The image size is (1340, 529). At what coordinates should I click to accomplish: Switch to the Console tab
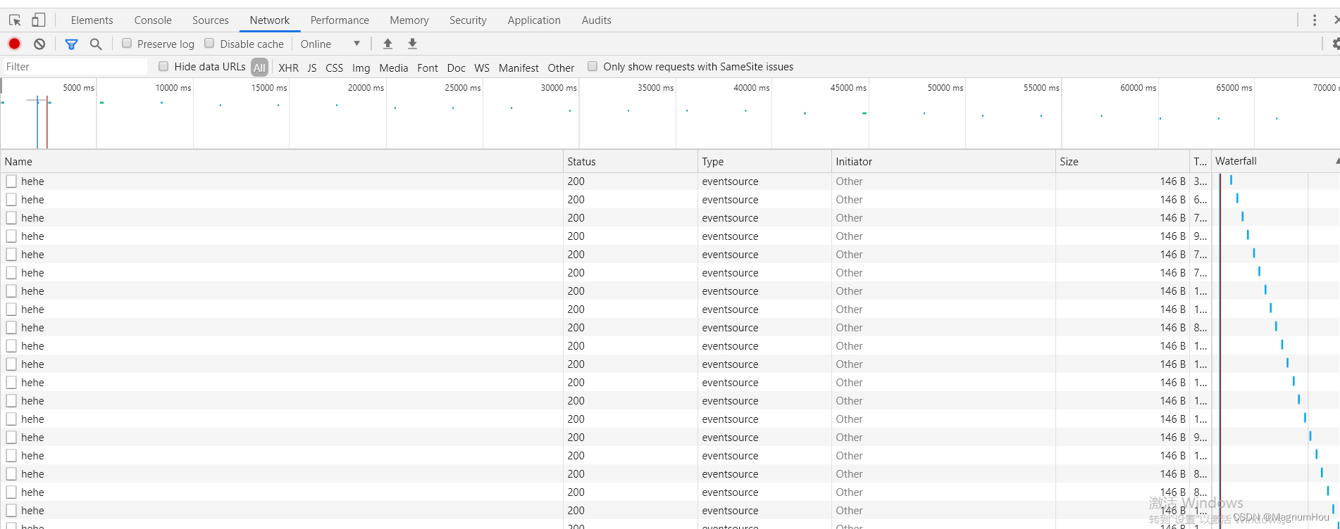click(x=153, y=20)
